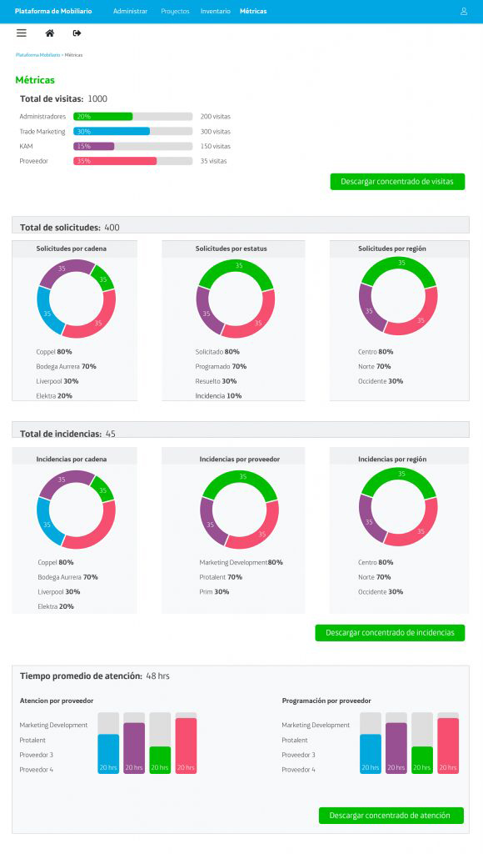Image resolution: width=483 pixels, height=854 pixels.
Task: Click the Solicitudes por estatus panel header
Action: [233, 249]
